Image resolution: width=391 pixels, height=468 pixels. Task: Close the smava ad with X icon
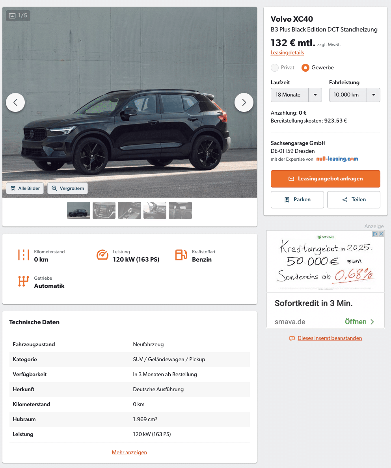click(381, 234)
